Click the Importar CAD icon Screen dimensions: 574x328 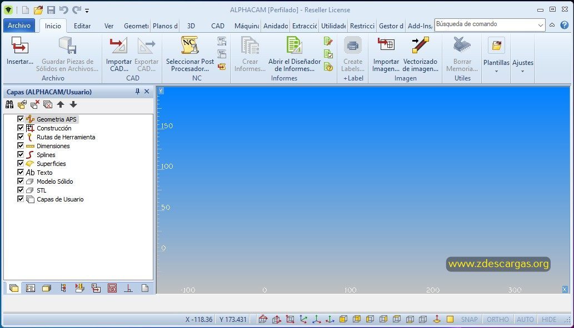pos(118,46)
